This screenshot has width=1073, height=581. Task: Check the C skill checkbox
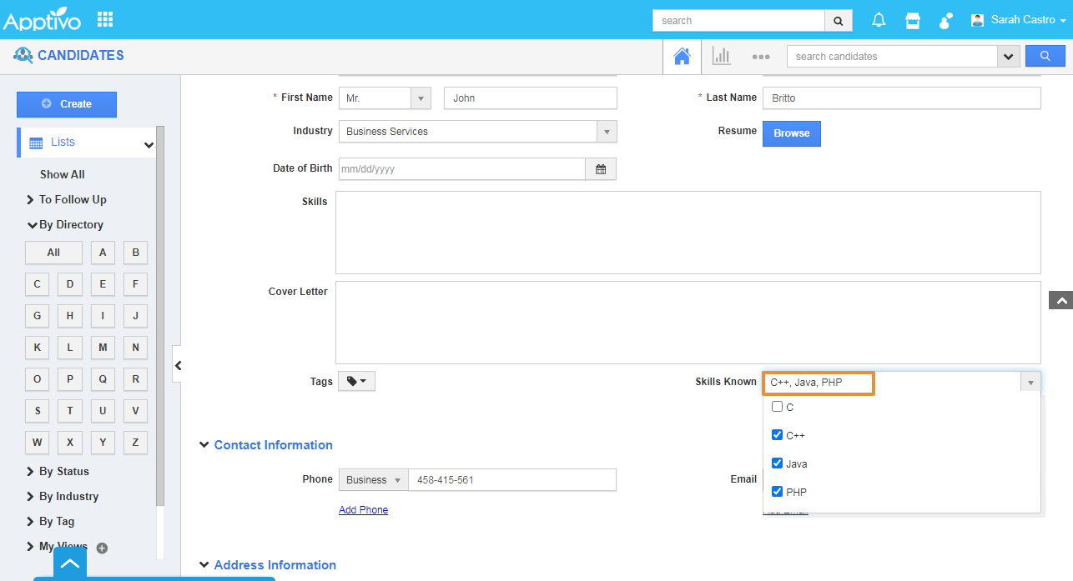point(777,407)
